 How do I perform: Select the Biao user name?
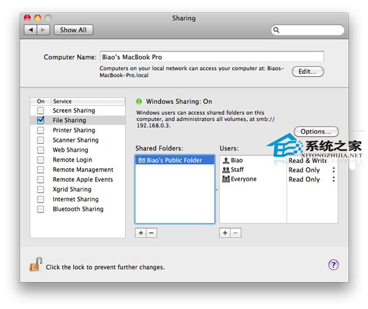coord(237,160)
